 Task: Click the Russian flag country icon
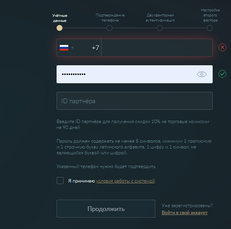point(64,48)
